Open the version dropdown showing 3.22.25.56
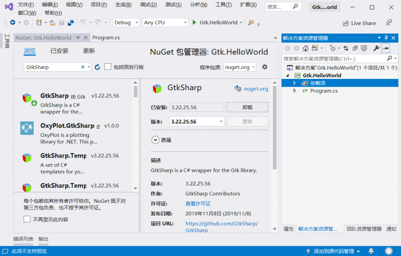Screen dimensions: 401x256 click(x=196, y=122)
